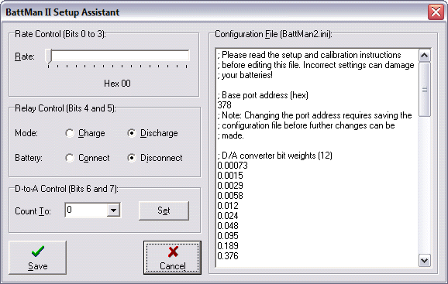Choose the Connect battery radio option

(x=70, y=158)
